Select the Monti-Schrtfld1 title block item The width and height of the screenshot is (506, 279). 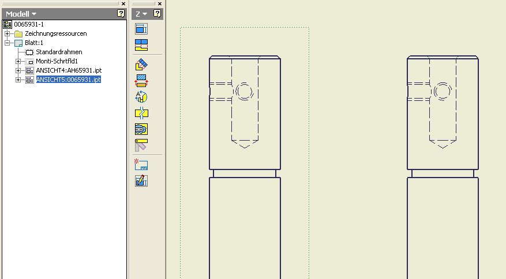[x=57, y=61]
